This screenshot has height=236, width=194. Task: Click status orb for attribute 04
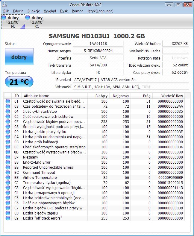coord(8,111)
